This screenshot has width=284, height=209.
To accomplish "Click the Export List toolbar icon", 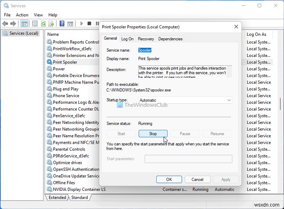I will pos(52,24).
